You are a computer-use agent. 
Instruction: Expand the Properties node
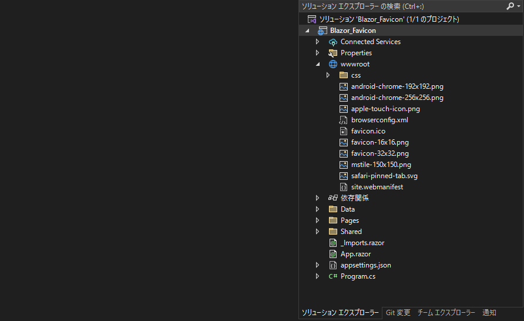click(317, 53)
